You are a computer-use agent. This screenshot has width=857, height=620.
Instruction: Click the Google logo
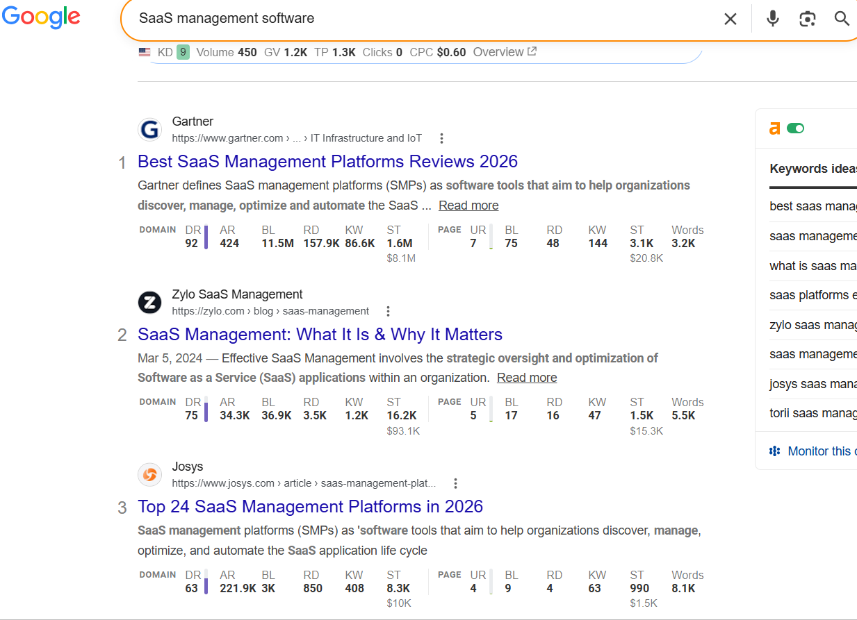(41, 17)
